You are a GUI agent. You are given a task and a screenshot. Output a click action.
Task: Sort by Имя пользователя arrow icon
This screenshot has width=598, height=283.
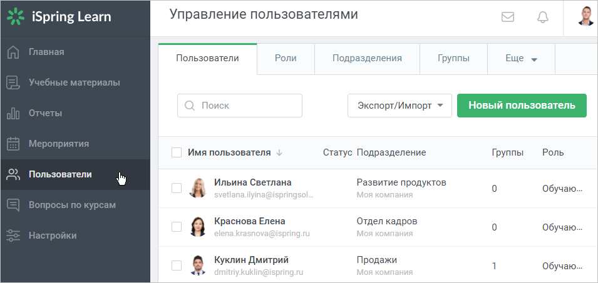tap(279, 153)
